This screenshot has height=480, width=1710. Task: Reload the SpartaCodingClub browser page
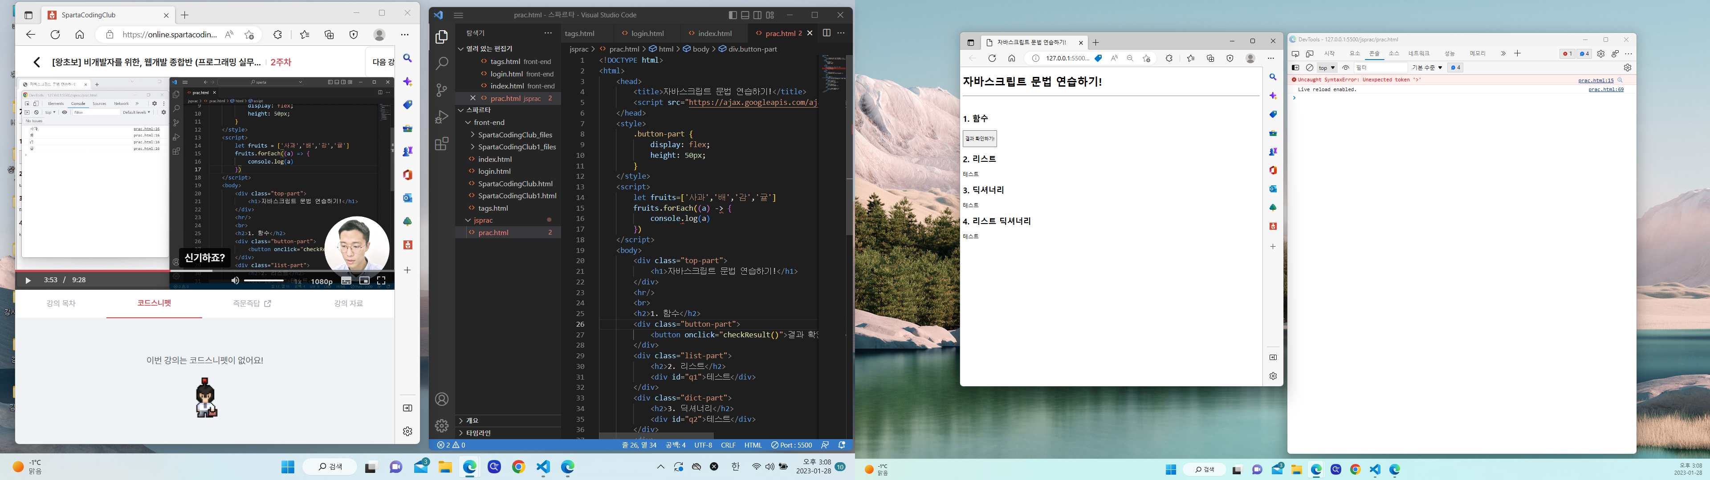click(x=55, y=35)
